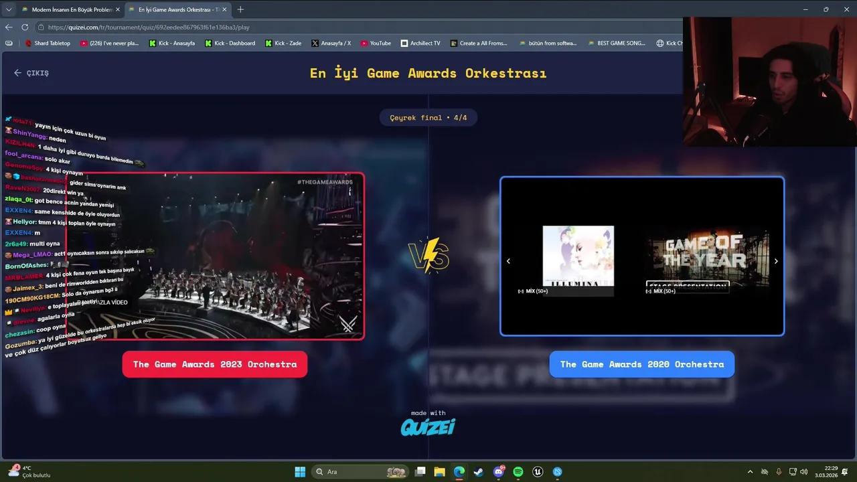Open the Anasayfa / X bookmark
The image size is (857, 482).
(331, 43)
